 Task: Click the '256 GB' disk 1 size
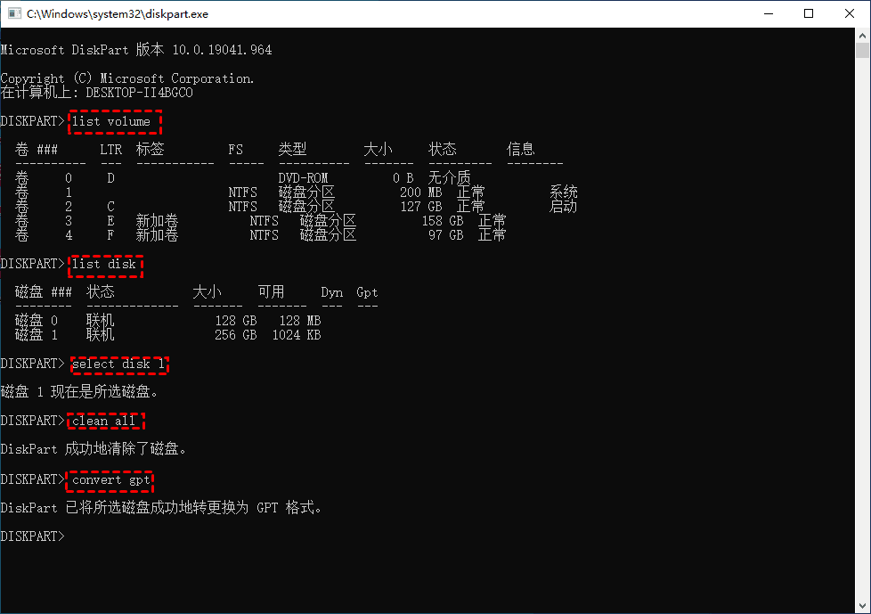pyautogui.click(x=235, y=335)
